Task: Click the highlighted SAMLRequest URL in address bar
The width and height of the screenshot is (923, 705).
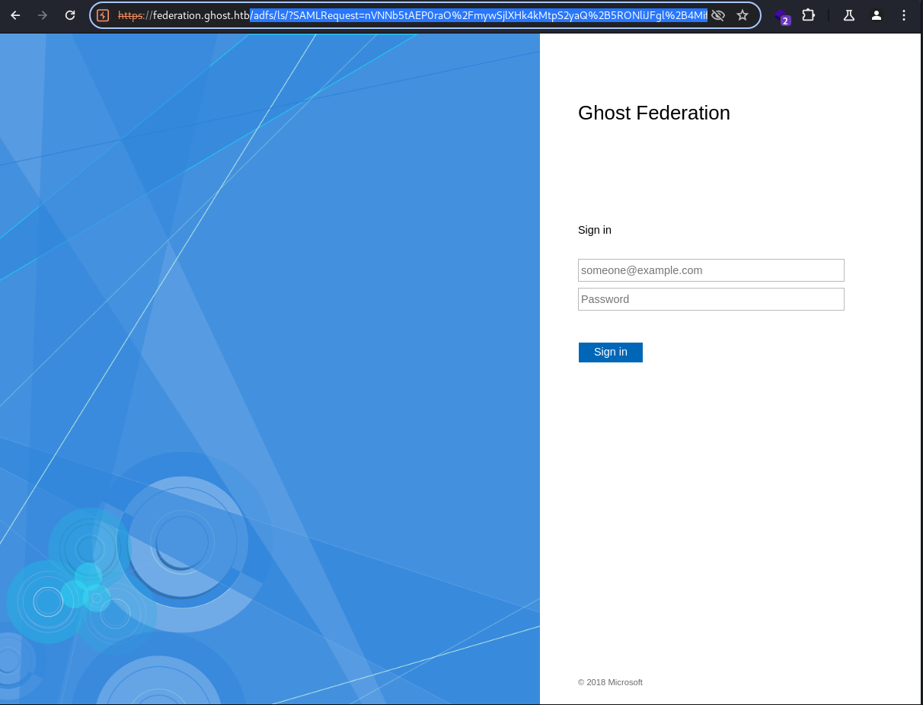Action: tap(478, 15)
